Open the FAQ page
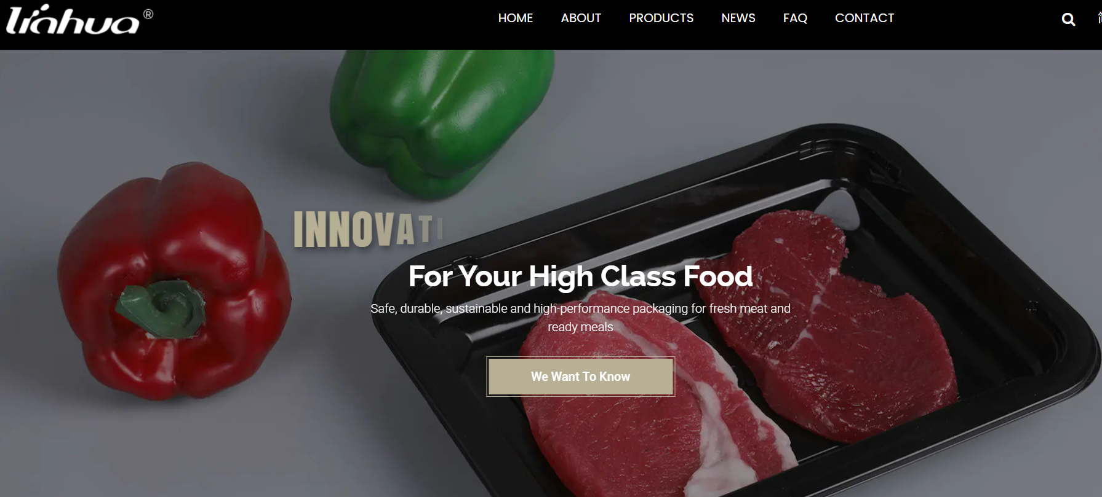Viewport: 1102px width, 497px height. (x=795, y=18)
